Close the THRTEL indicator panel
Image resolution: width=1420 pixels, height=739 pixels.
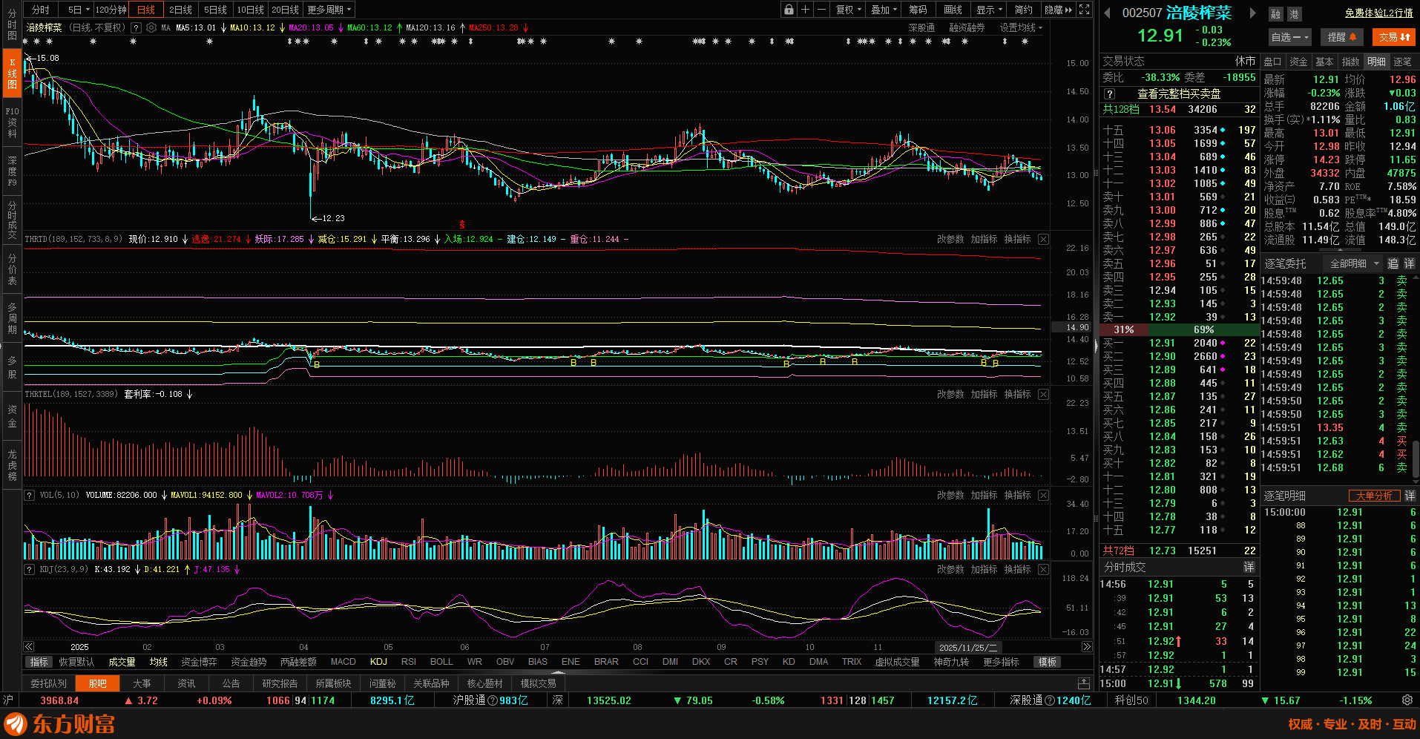1043,394
